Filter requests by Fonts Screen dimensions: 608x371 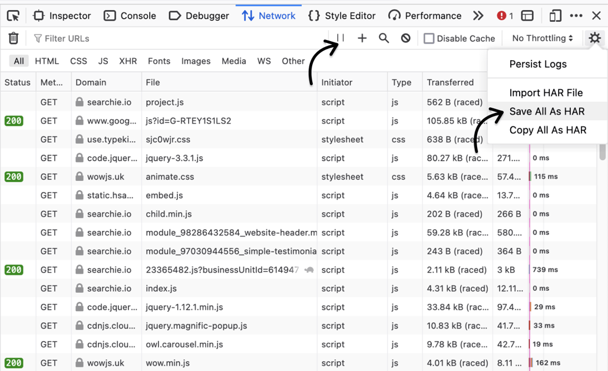tap(159, 61)
